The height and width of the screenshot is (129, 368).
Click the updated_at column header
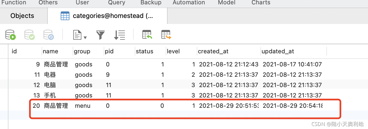tap(293, 51)
